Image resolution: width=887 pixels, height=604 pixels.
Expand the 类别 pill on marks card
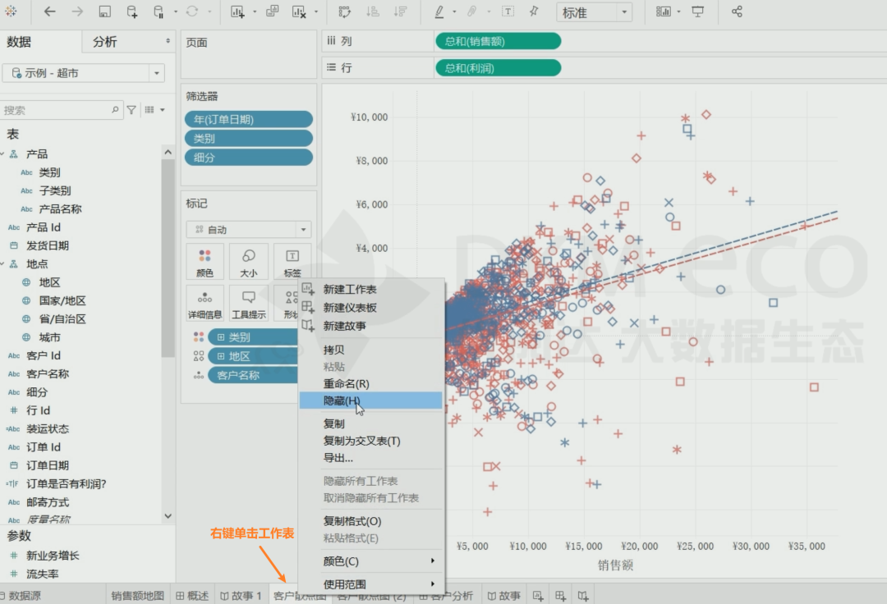(221, 337)
